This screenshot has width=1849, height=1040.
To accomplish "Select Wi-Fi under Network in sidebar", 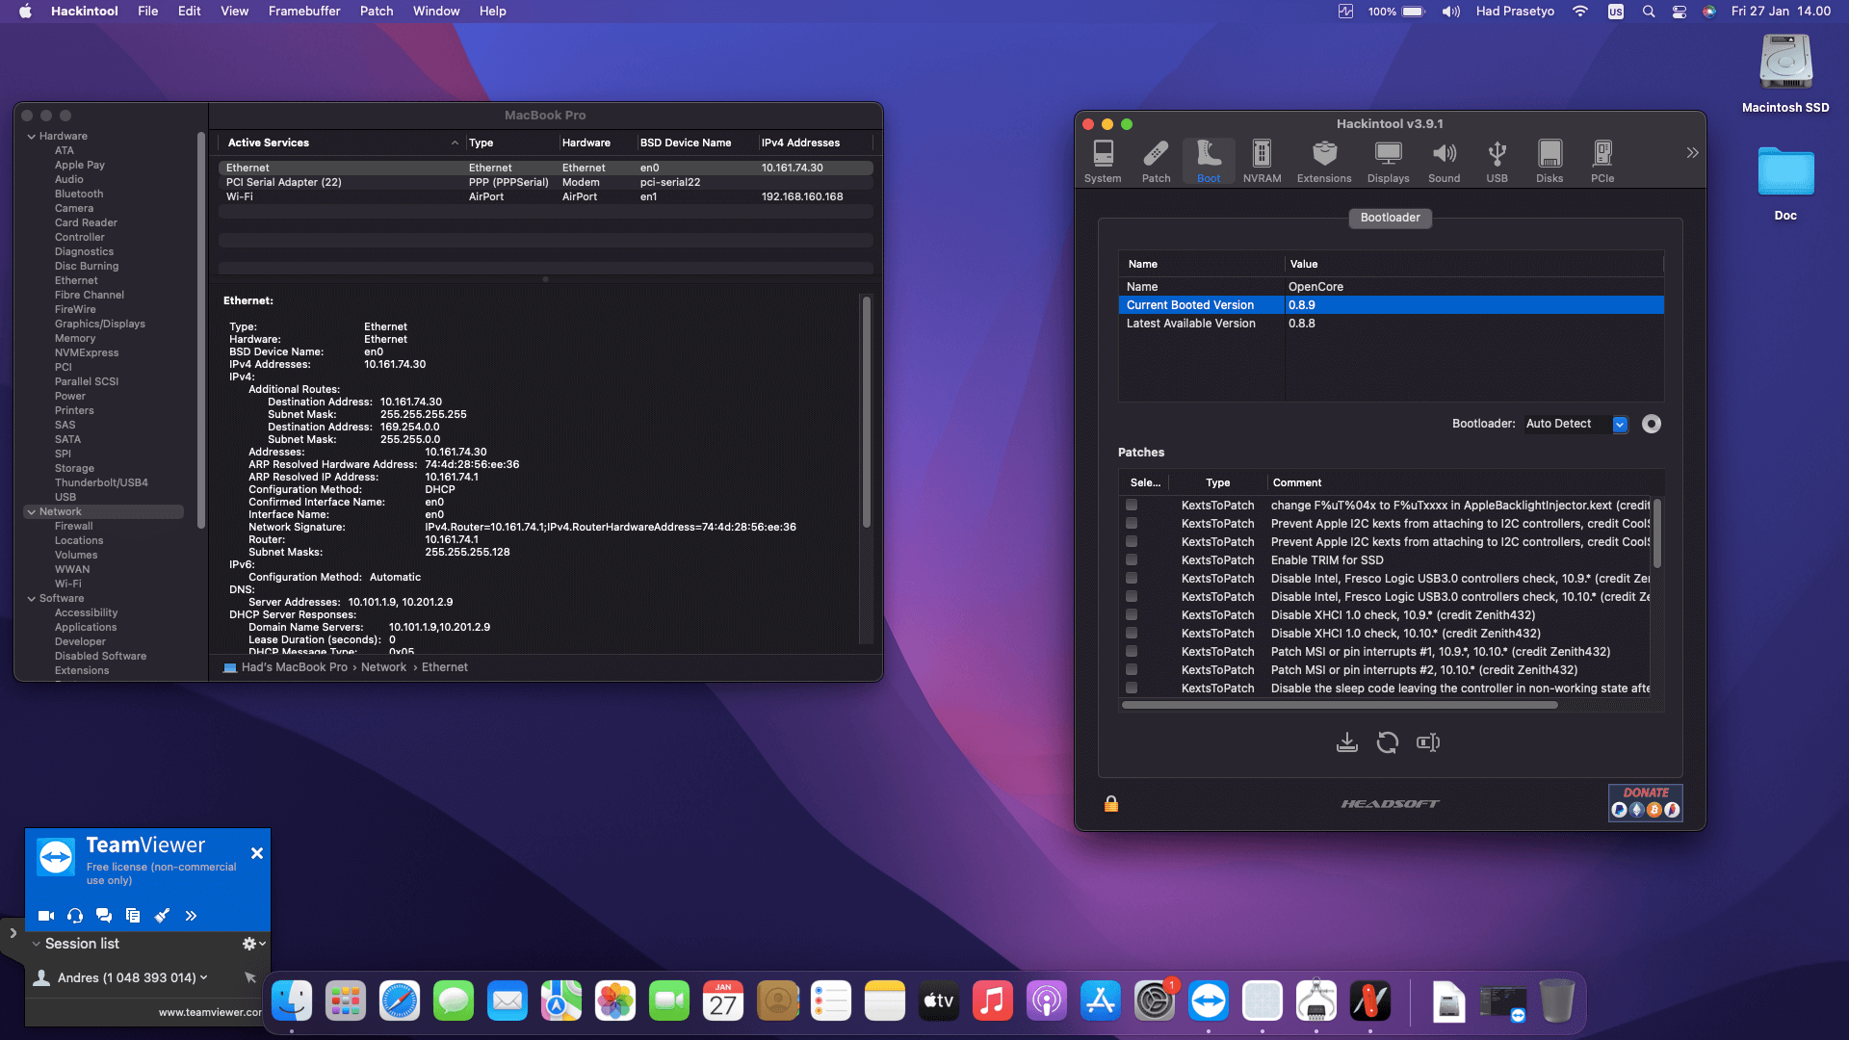I will 67,584.
